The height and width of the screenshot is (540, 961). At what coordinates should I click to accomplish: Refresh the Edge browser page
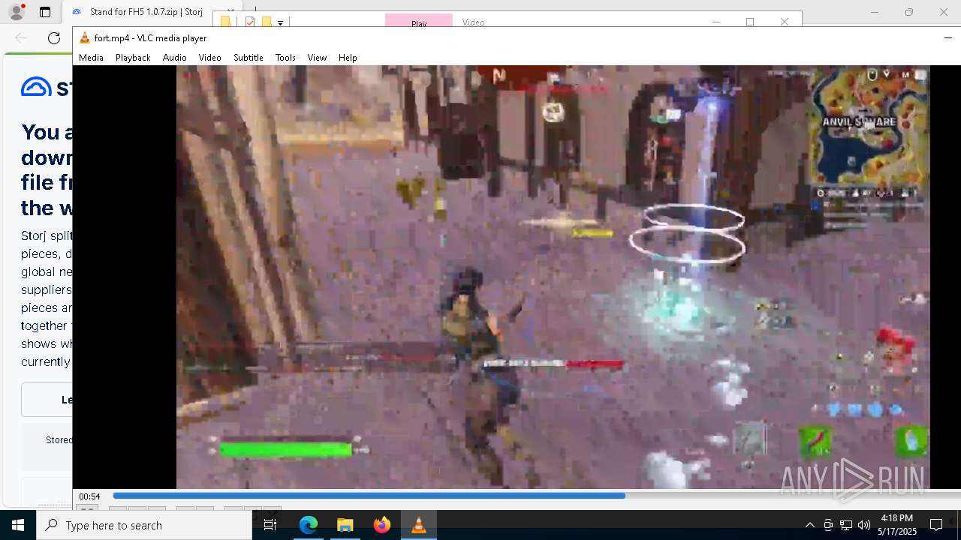click(x=54, y=38)
